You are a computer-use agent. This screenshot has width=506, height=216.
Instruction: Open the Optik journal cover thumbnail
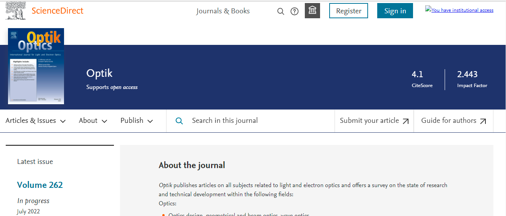click(x=36, y=66)
